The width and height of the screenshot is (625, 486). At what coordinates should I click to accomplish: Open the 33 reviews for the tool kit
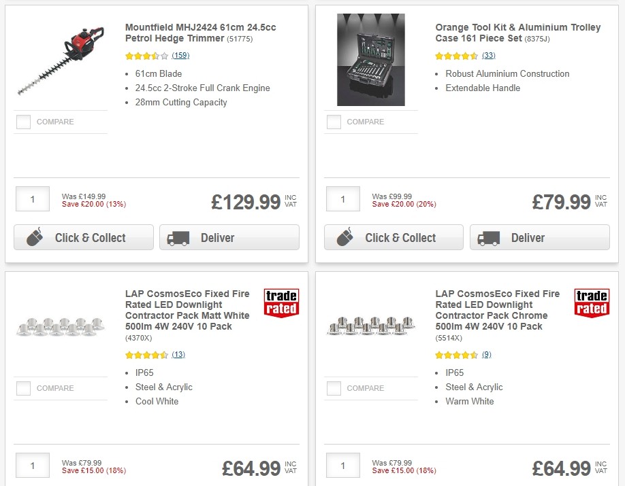[x=488, y=55]
